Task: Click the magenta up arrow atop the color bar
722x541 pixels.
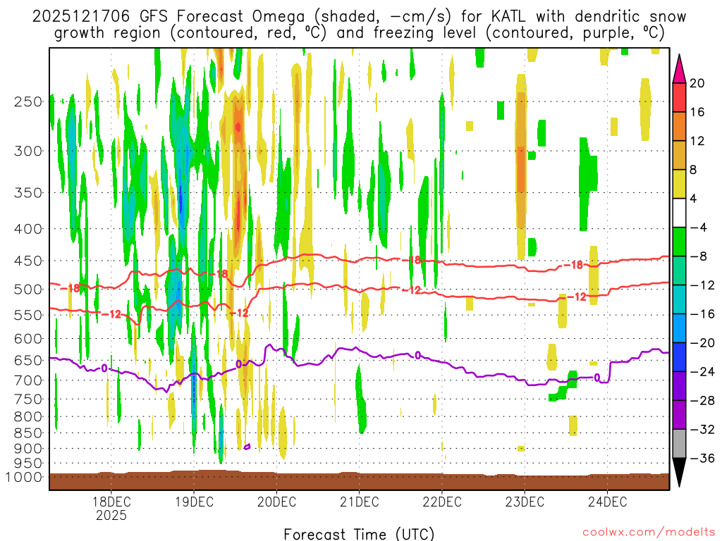Action: click(680, 68)
